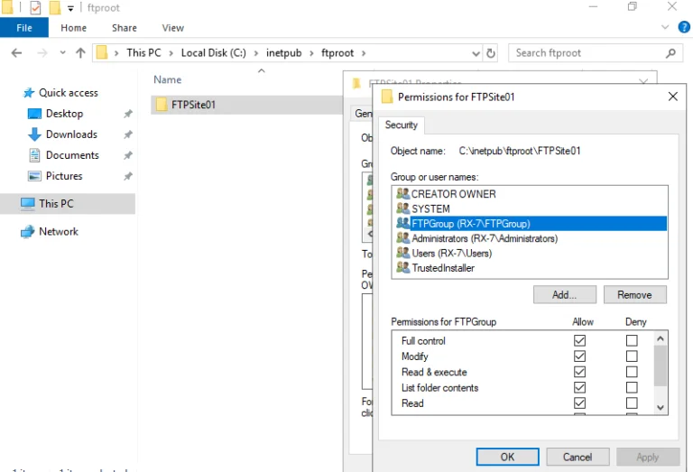Refresh the ftproot folder view
Image resolution: width=693 pixels, height=472 pixels.
pyautogui.click(x=491, y=53)
